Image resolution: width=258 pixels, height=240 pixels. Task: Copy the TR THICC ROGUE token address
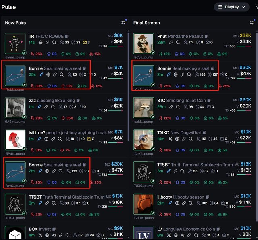click(67, 36)
